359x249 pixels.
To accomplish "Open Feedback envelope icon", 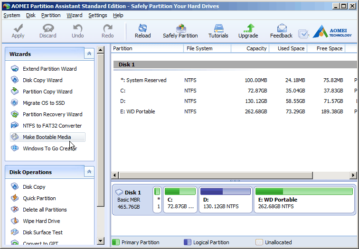I will click(x=282, y=28).
